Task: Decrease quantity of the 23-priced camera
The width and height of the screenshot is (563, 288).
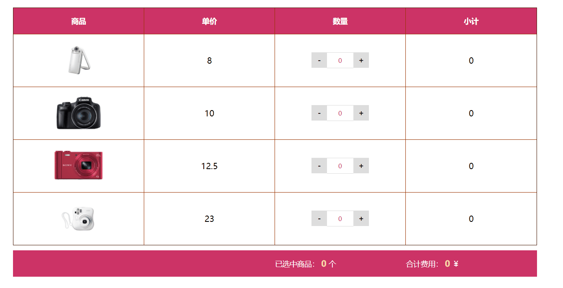Action: (x=319, y=219)
